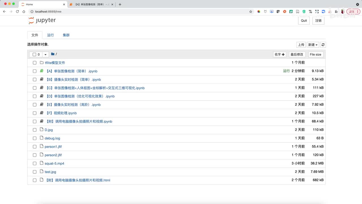Viewport: 362px width, 204px height.
Task: Click the 运行 status on notebook 【A】
Action: tap(286, 71)
